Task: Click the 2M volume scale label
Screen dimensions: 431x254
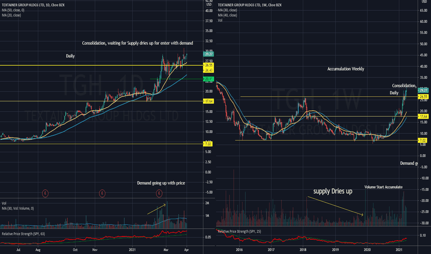Action: (207, 203)
